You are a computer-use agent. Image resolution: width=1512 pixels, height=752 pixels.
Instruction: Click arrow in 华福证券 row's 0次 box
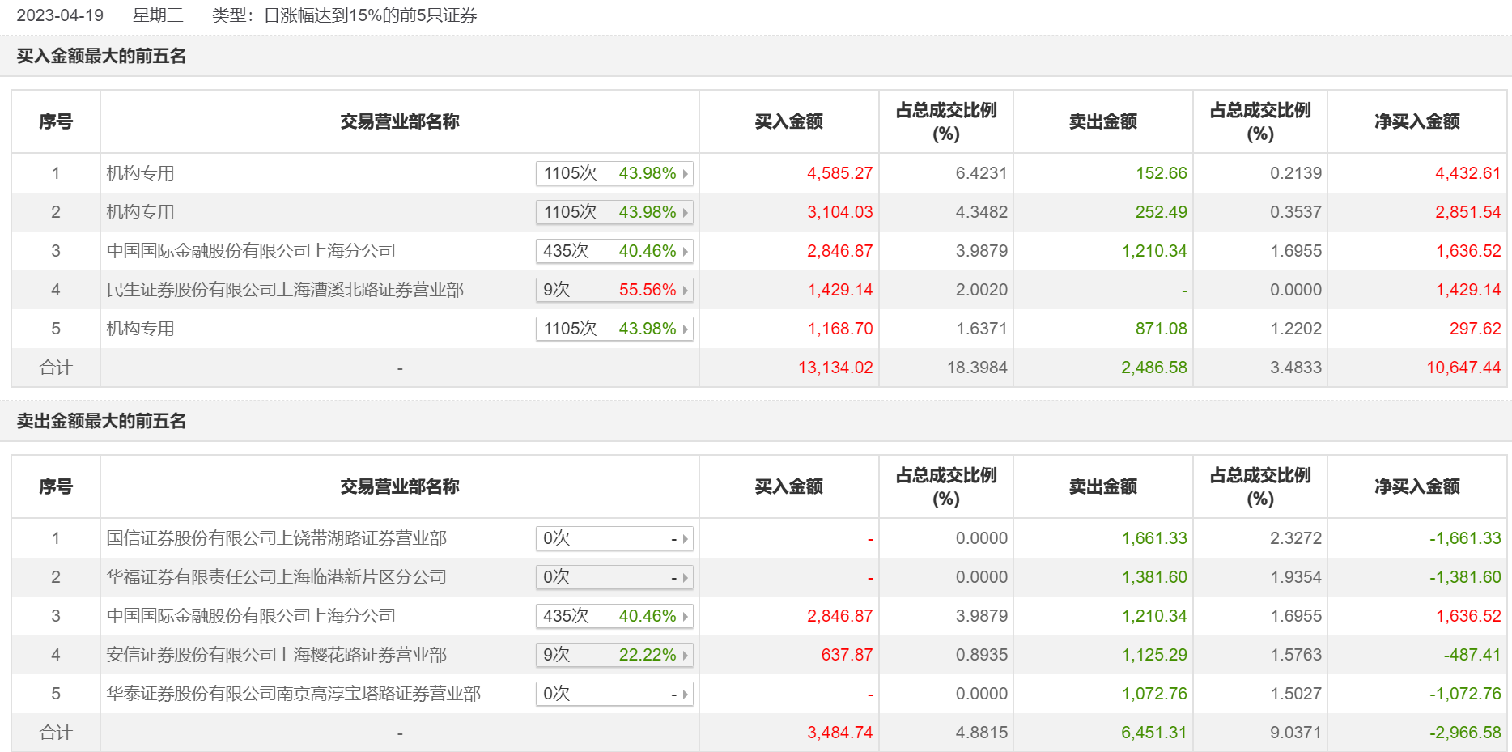[x=686, y=577]
